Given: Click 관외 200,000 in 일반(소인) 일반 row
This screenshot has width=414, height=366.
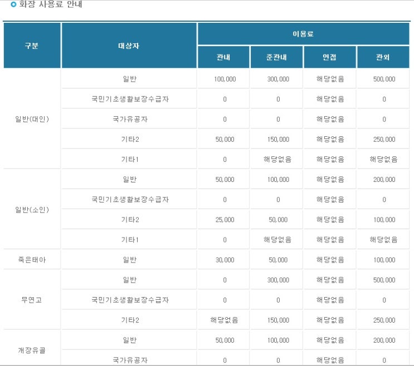Looking at the screenshot, I should pyautogui.click(x=384, y=180).
